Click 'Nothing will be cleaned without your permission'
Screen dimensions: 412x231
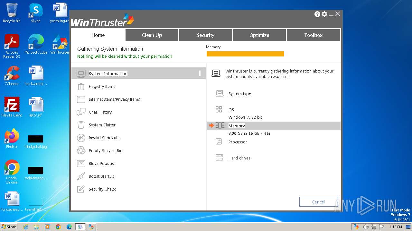[x=125, y=56]
